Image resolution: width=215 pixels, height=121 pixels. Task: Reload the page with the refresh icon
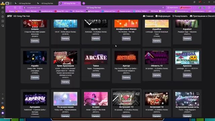click(20, 8)
